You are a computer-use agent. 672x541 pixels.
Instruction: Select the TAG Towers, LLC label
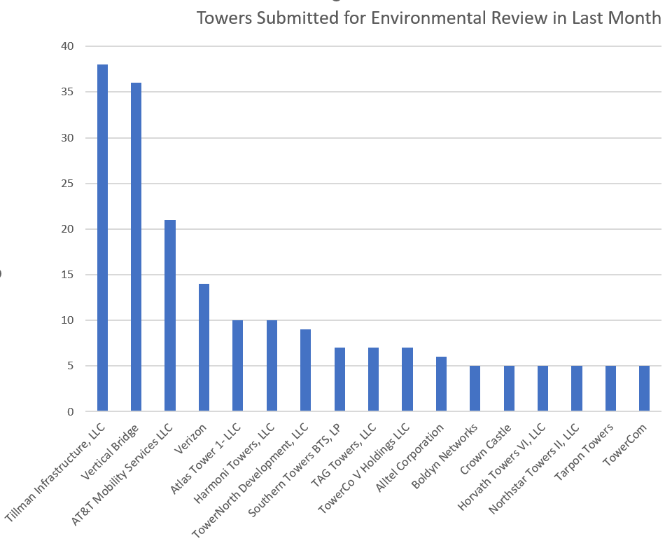coord(343,456)
